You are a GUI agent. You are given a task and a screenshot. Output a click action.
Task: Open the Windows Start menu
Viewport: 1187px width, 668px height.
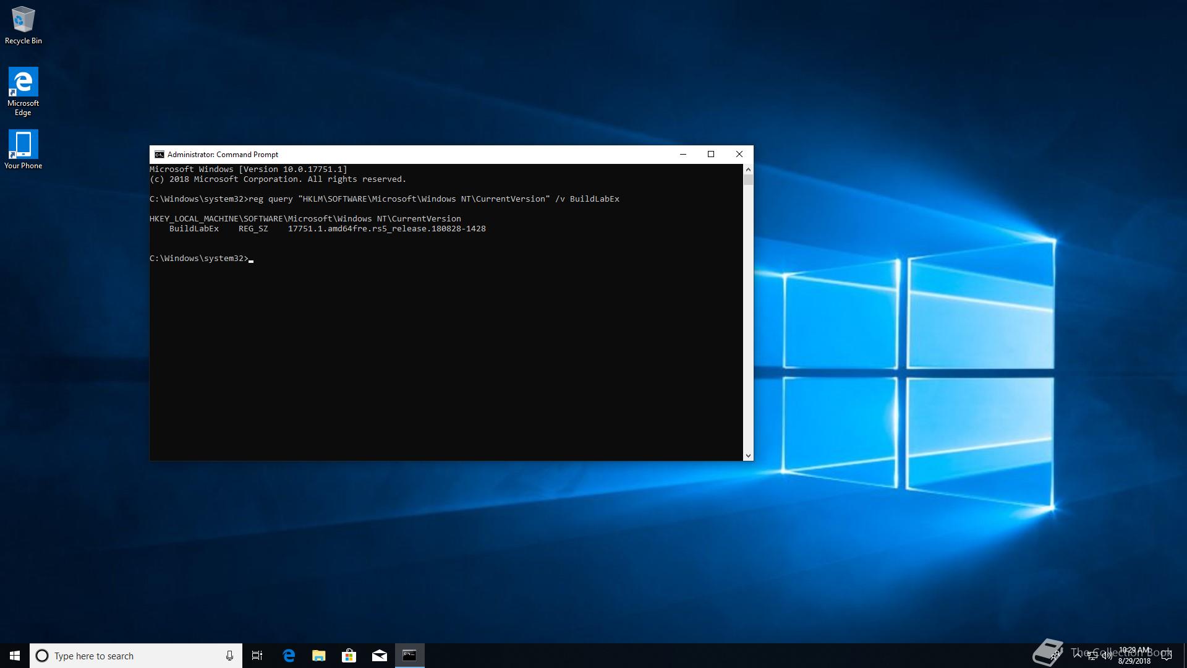[15, 656]
